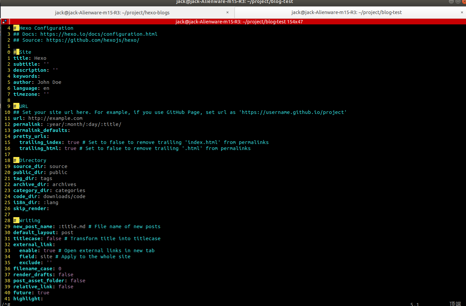The height and width of the screenshot is (306, 466).
Task: Close the blog-test terminal tab
Action: coord(462,12)
